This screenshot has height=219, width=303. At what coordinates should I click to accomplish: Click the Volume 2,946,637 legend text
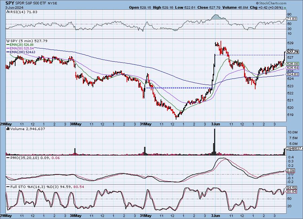coord(28,129)
